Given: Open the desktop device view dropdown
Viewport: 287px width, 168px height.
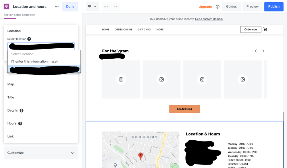Looking at the screenshot, I should [x=92, y=7].
